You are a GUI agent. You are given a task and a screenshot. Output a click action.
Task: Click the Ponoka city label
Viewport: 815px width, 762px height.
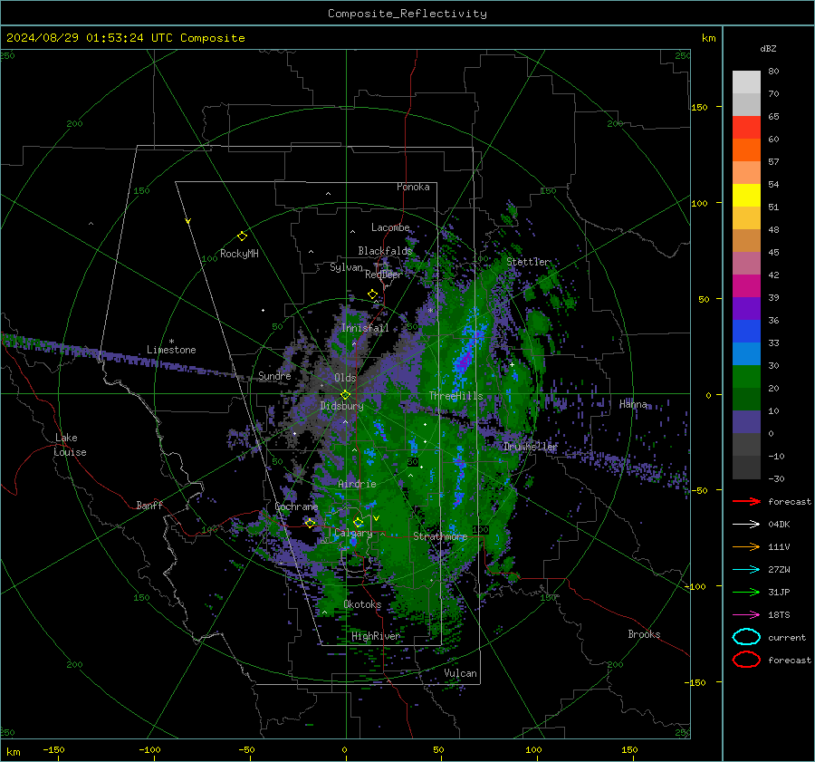[413, 187]
